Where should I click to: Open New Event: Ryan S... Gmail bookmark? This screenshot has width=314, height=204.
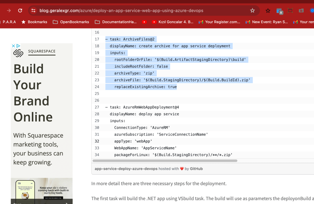[266, 22]
